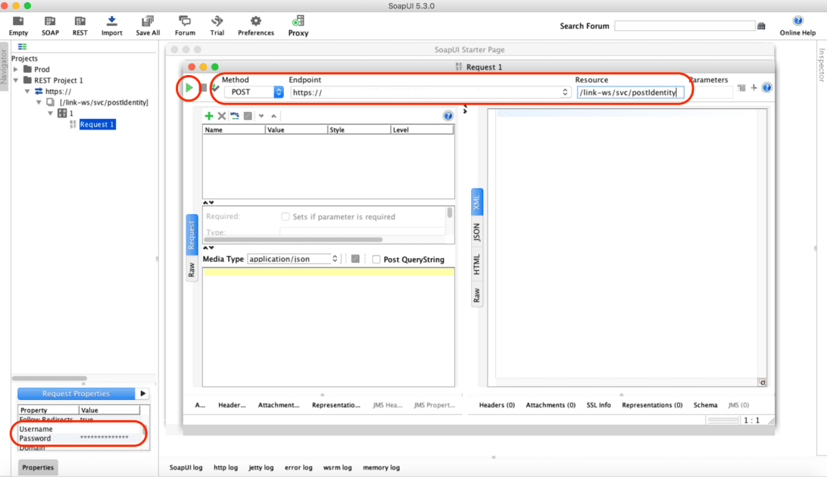Image resolution: width=827 pixels, height=477 pixels.
Task: Open the SSL Info tab
Action: pyautogui.click(x=598, y=405)
